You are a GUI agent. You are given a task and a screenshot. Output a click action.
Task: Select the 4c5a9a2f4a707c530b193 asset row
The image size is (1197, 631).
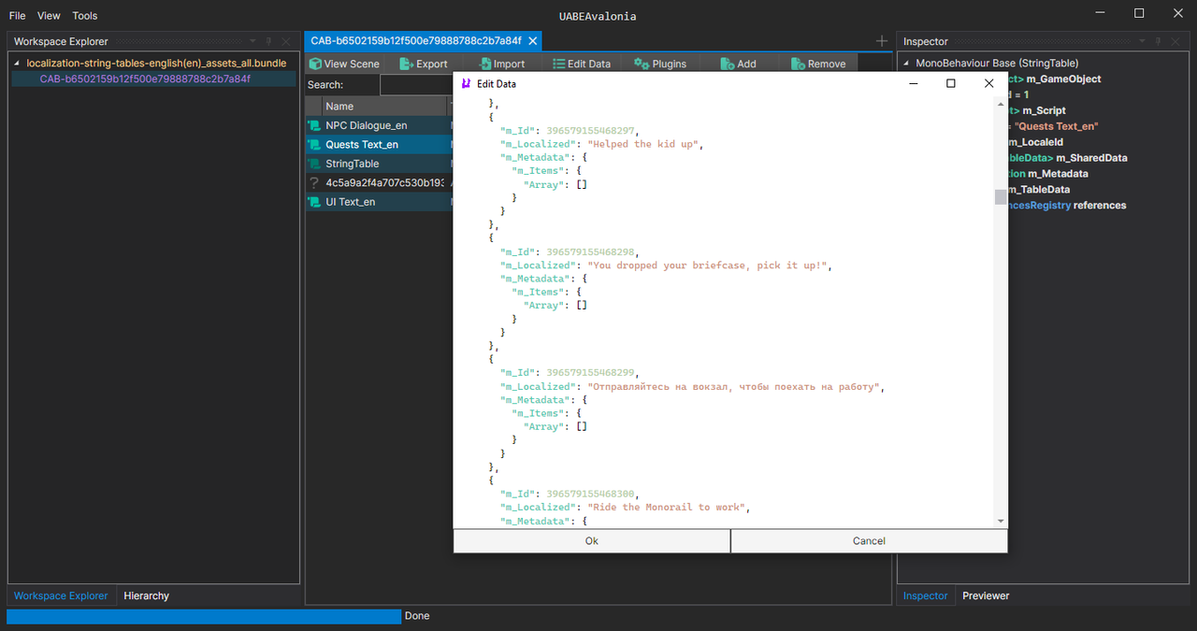379,183
